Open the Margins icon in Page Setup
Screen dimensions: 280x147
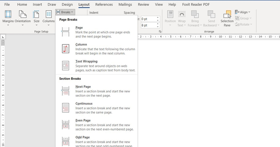tap(8, 14)
